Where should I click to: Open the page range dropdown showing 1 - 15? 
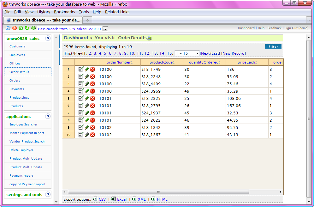(x=187, y=53)
